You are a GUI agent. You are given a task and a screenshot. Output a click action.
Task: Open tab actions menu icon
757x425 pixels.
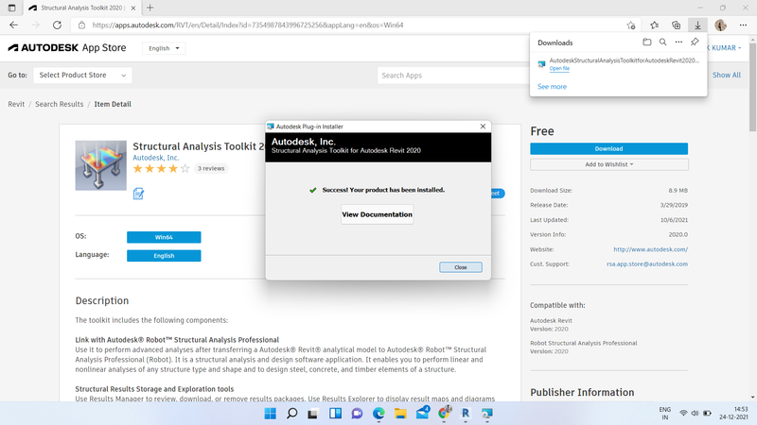point(11,8)
